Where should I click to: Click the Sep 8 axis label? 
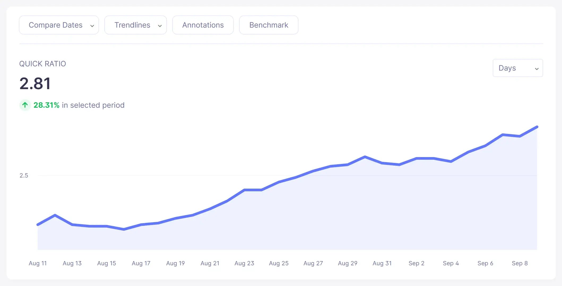click(x=520, y=263)
